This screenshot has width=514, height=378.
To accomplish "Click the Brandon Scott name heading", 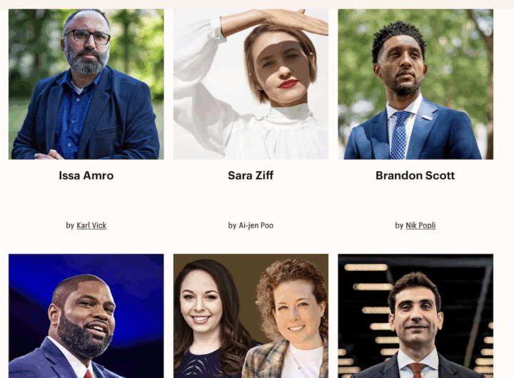I will [x=415, y=175].
